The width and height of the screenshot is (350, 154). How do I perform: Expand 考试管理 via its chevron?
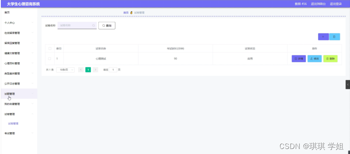[x=32, y=133]
